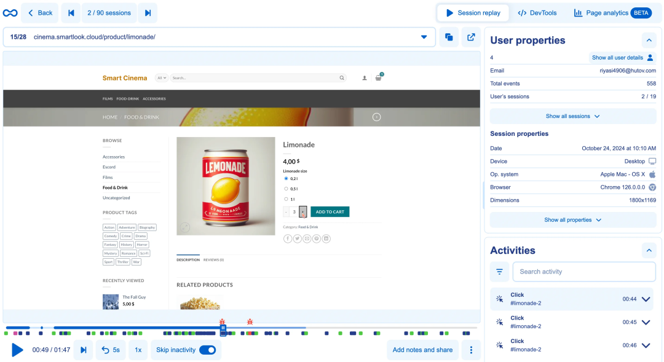This screenshot has height=362, width=664.
Task: Switch to the DevTools tab
Action: (x=537, y=13)
